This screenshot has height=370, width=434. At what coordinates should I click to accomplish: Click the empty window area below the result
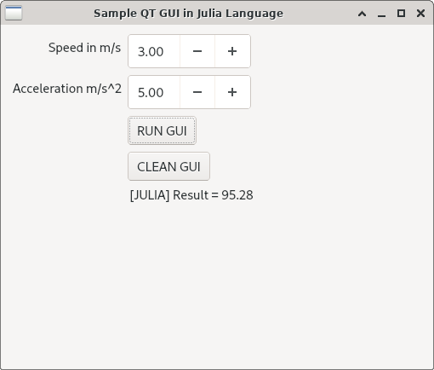(217, 284)
